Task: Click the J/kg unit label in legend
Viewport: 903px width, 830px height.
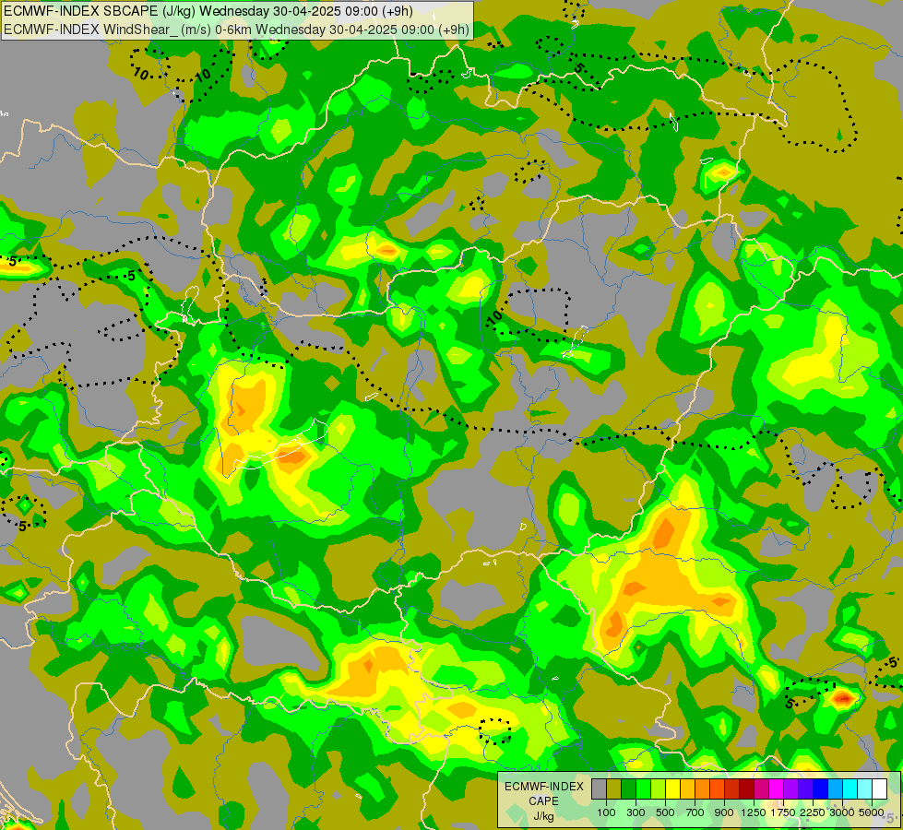Action: 543,816
